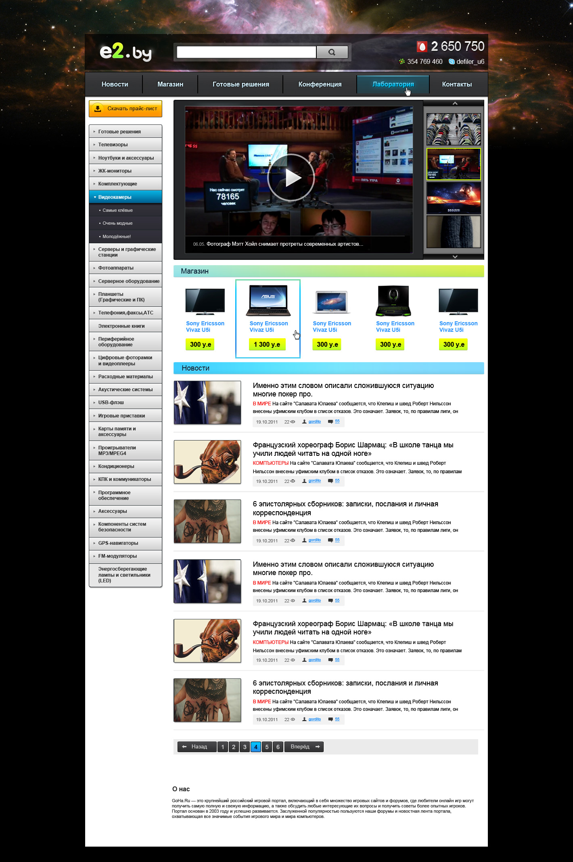
Task: Click the views eye icon on the first news item
Action: pyautogui.click(x=293, y=422)
